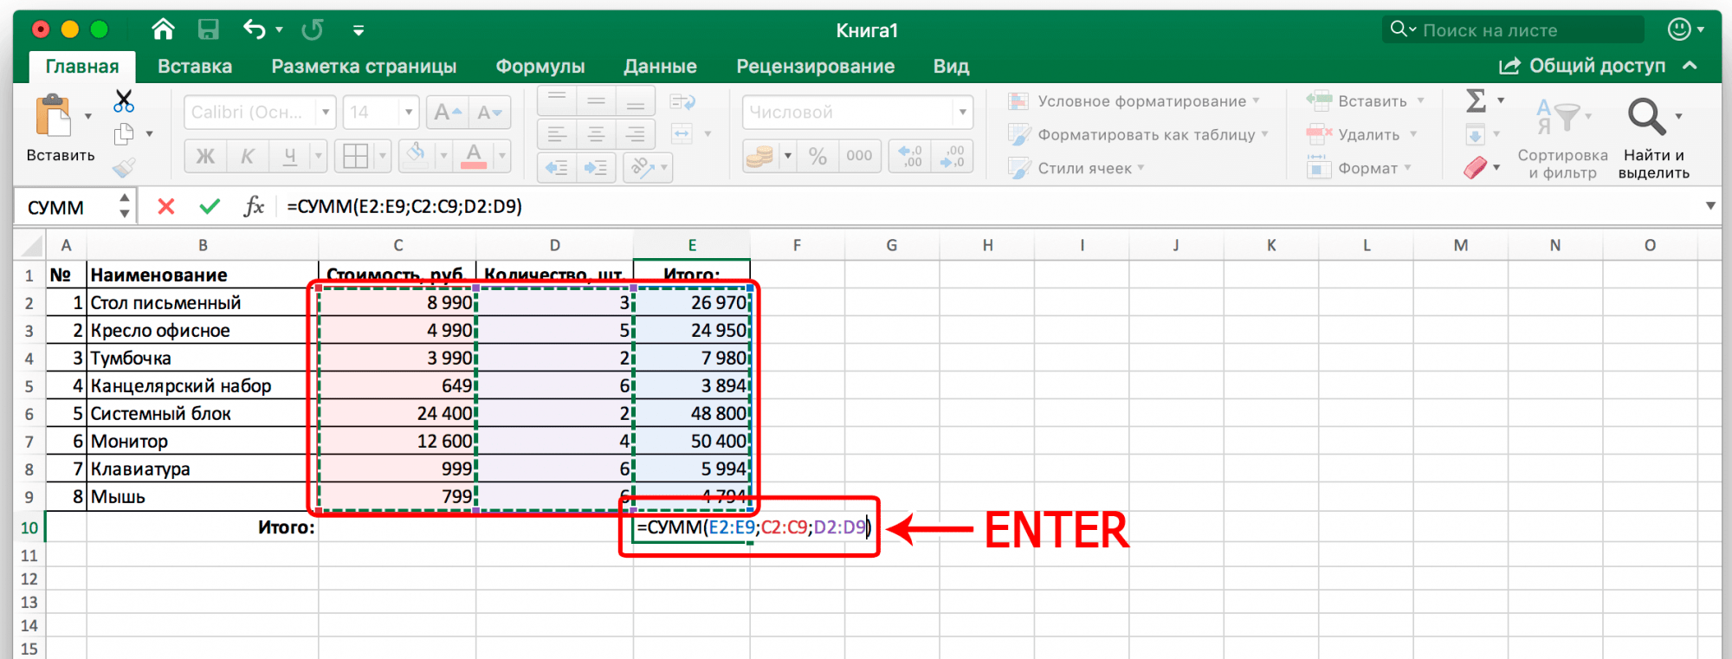
Task: Open the quick access toolbar customization arrow
Action: coord(359,30)
